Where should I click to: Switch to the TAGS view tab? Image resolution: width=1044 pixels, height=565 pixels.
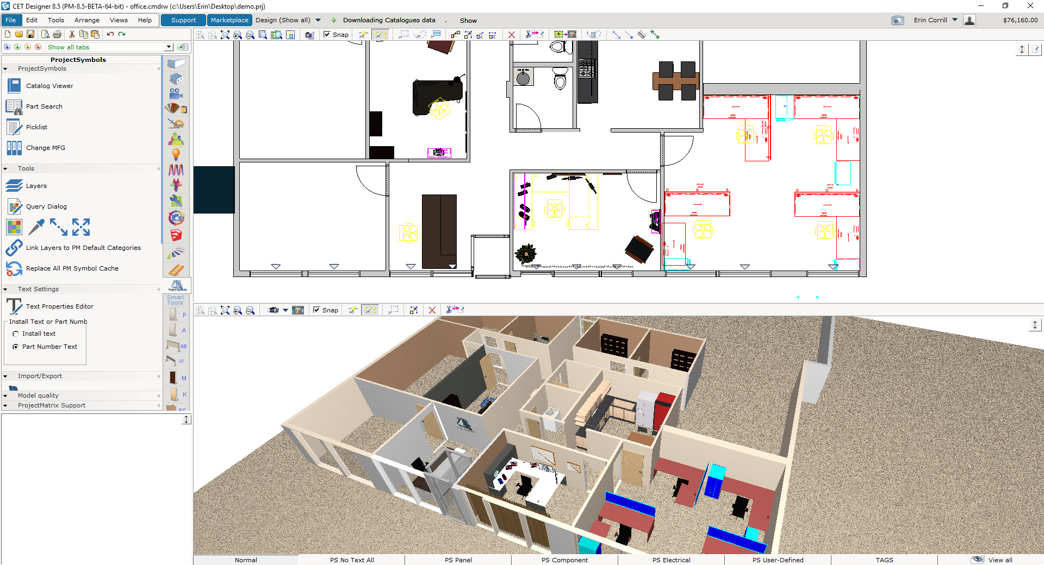coord(885,560)
